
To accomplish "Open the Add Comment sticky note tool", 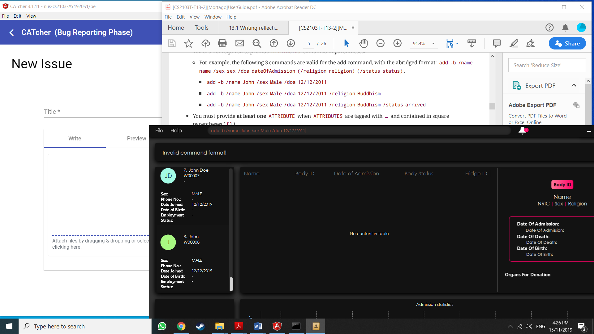I will pos(497,43).
